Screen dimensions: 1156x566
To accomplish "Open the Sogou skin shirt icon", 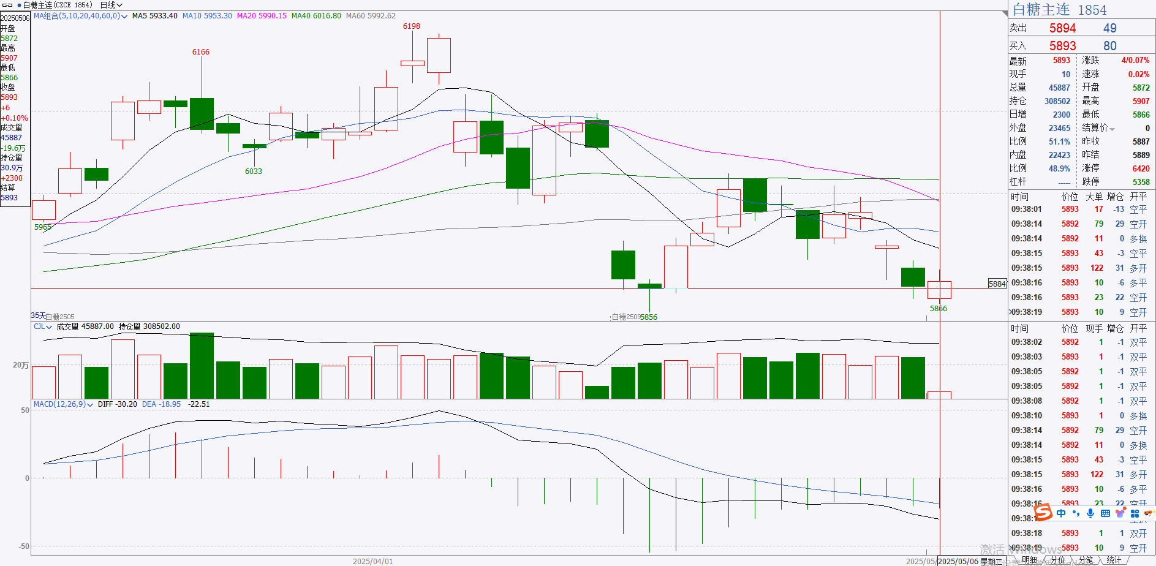I will click(1120, 513).
